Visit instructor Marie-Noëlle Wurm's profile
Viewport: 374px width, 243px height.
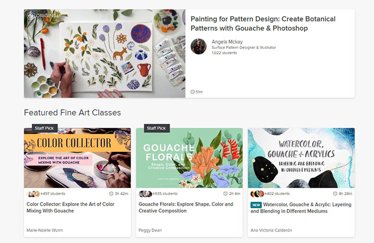44,230
